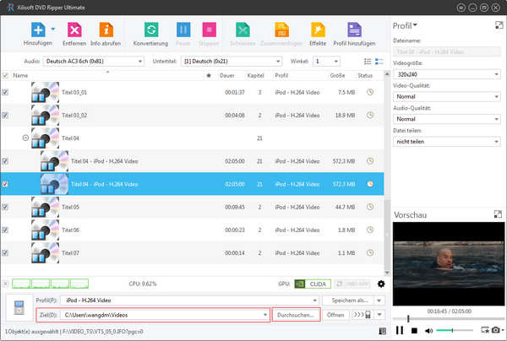Image resolution: width=507 pixels, height=341 pixels.
Task: Mute the preview speaker icon
Action: click(x=428, y=330)
